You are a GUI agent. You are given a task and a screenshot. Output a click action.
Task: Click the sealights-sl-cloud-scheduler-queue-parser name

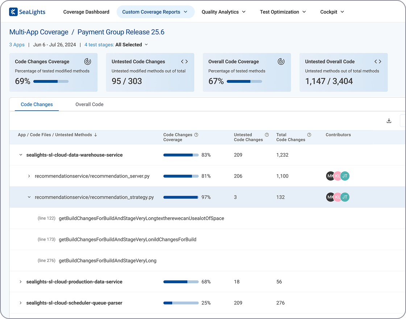(74, 303)
